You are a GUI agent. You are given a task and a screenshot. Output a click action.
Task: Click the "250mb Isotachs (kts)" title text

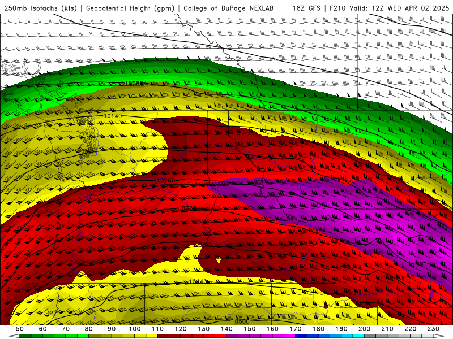pos(40,8)
